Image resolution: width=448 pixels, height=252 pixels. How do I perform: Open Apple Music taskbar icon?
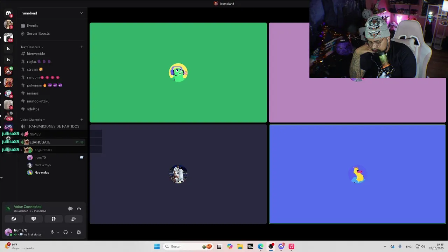291,246
